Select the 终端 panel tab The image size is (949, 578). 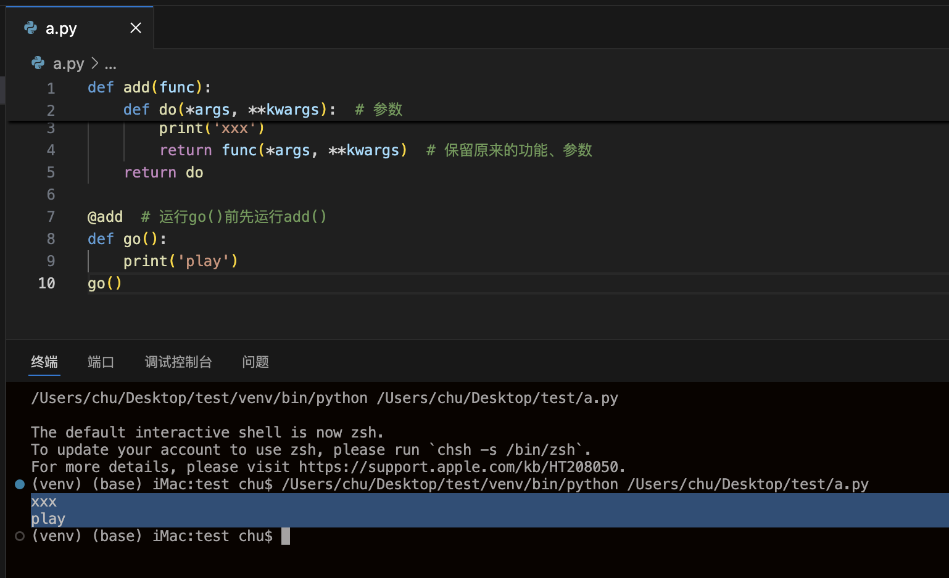[44, 362]
